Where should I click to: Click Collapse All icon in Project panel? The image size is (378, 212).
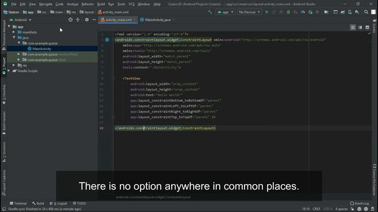coord(77,19)
